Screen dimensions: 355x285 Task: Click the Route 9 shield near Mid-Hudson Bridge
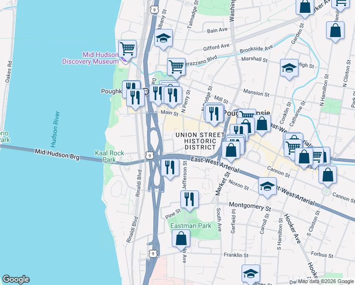tap(149, 155)
